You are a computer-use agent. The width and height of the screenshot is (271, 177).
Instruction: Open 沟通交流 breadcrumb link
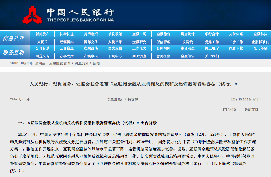coord(82,64)
